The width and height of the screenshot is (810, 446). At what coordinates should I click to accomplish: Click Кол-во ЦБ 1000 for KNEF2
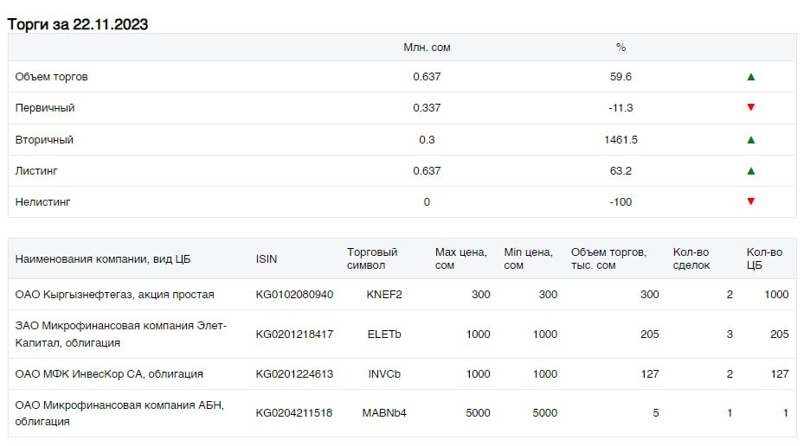(776, 295)
